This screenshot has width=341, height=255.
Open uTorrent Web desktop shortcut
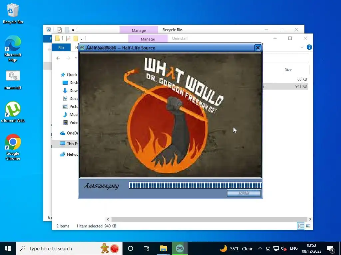coord(13,112)
